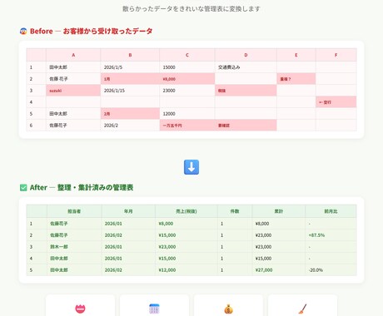The width and height of the screenshot is (383, 316).
Task: Select column F header in Before table
Action: click(336, 55)
